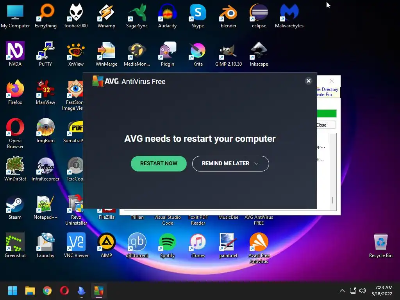Click the AVG installer taskbar icon
The width and height of the screenshot is (400, 300).
pyautogui.click(x=99, y=291)
